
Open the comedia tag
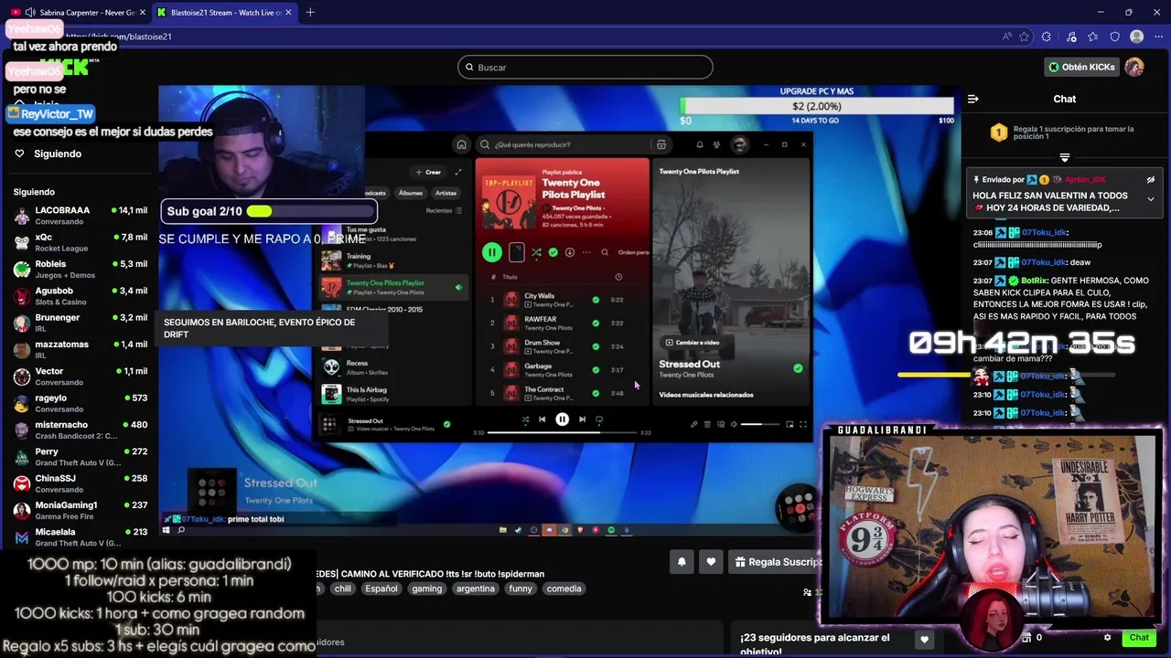point(564,589)
